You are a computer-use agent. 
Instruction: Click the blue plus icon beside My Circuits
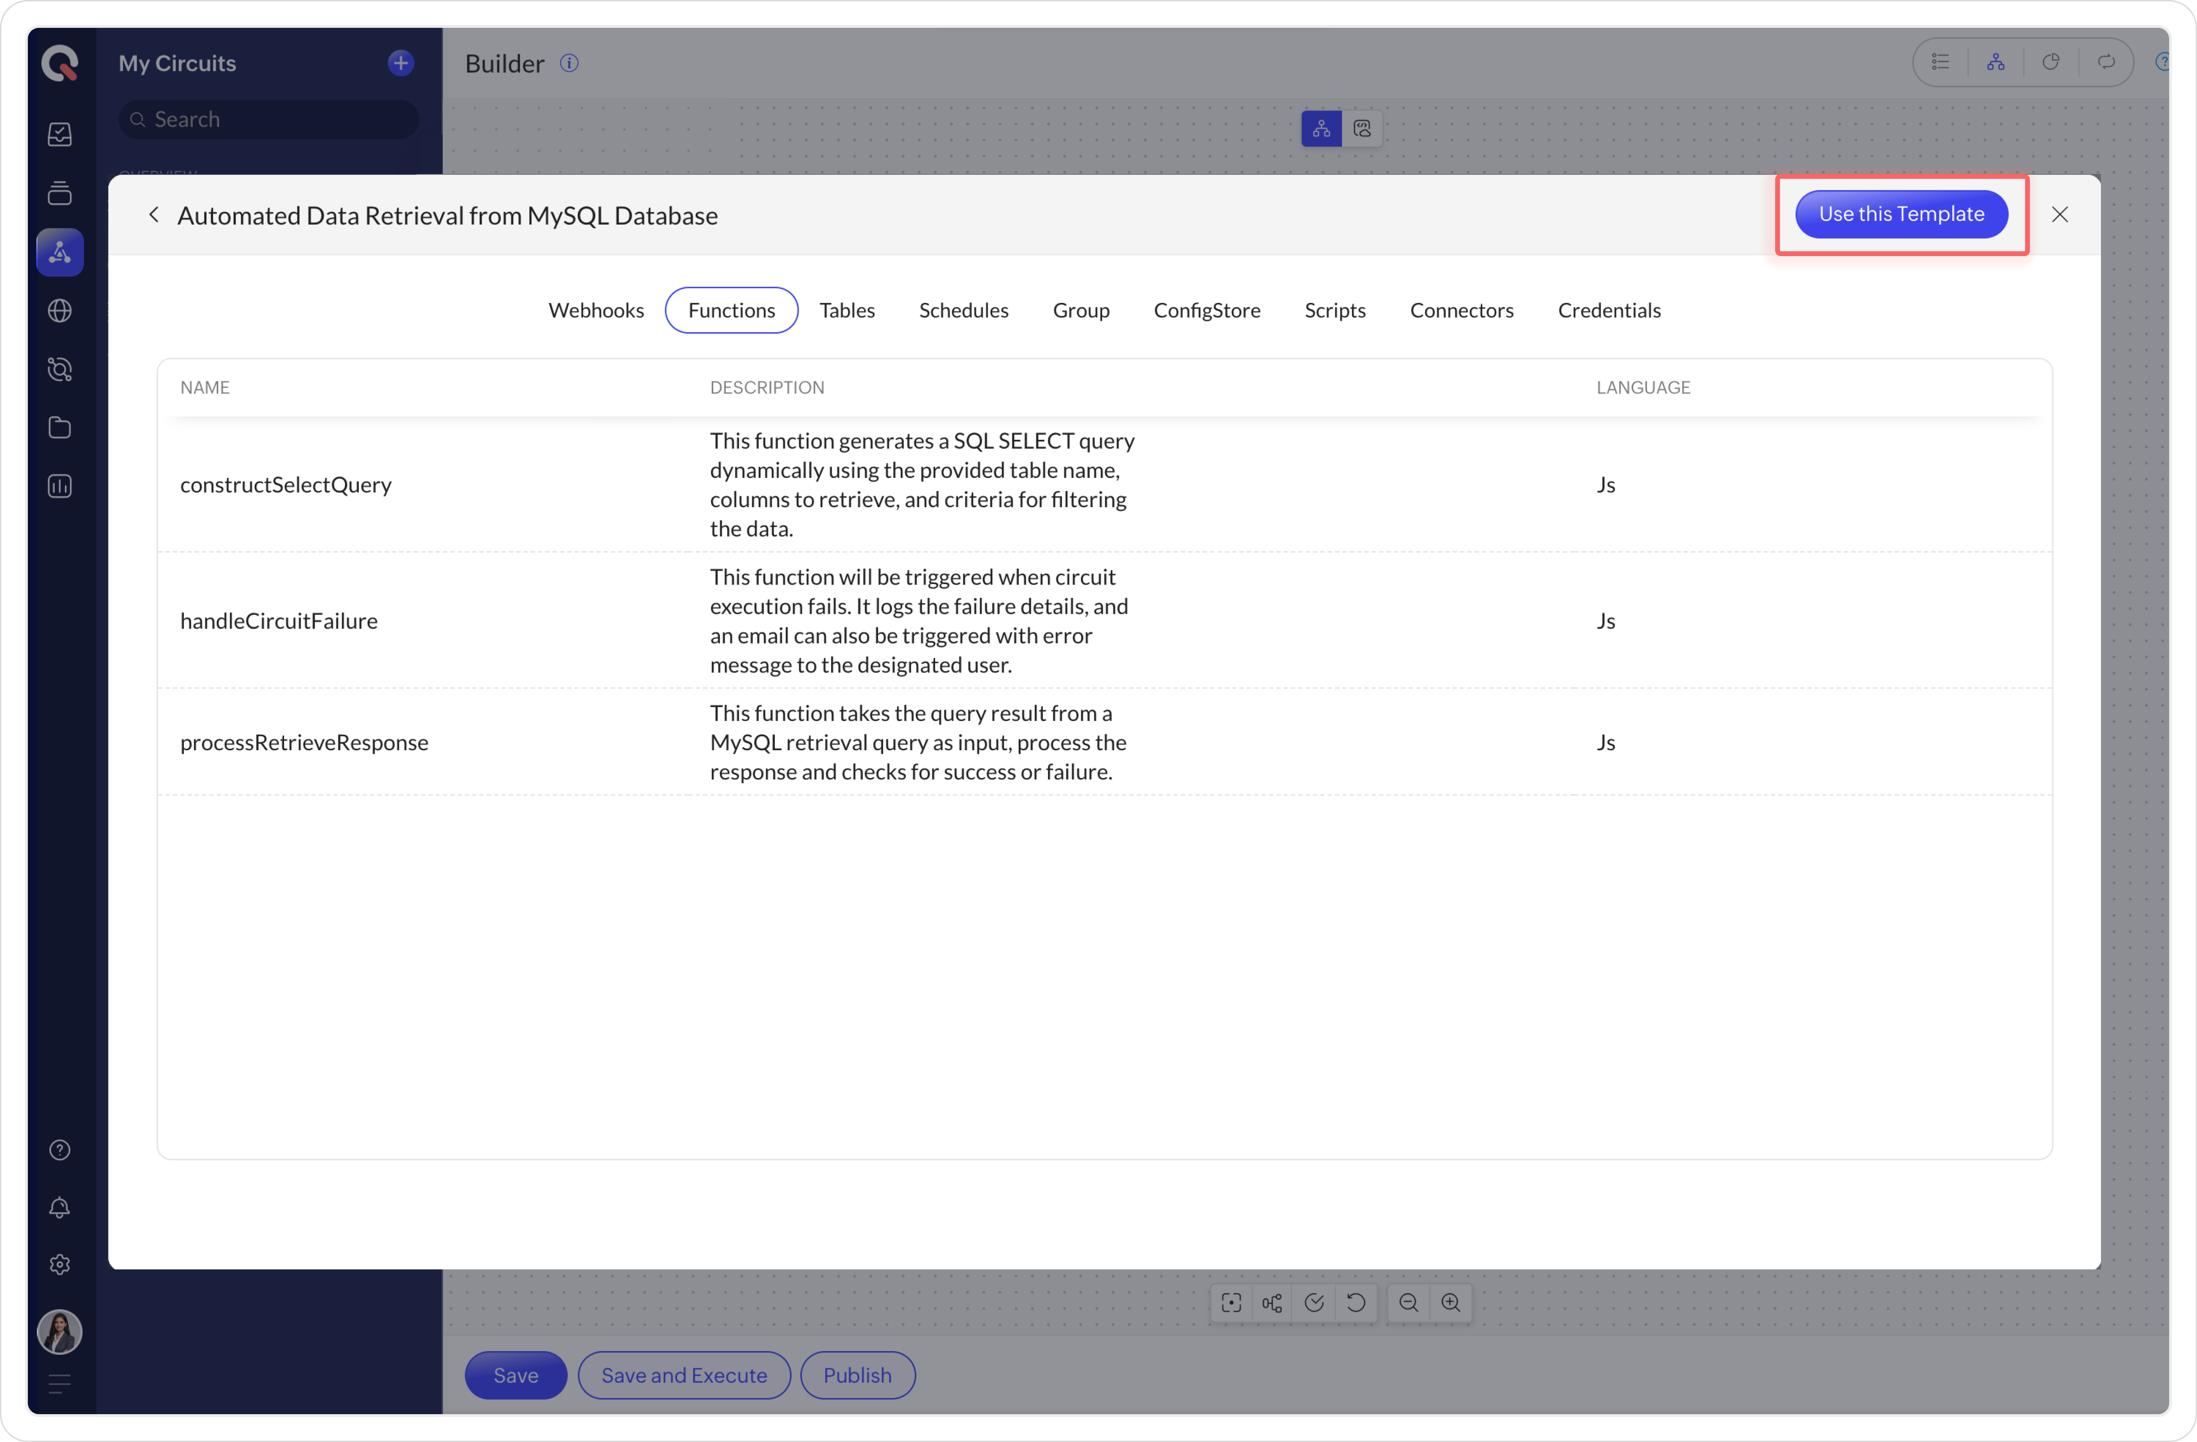click(x=401, y=63)
